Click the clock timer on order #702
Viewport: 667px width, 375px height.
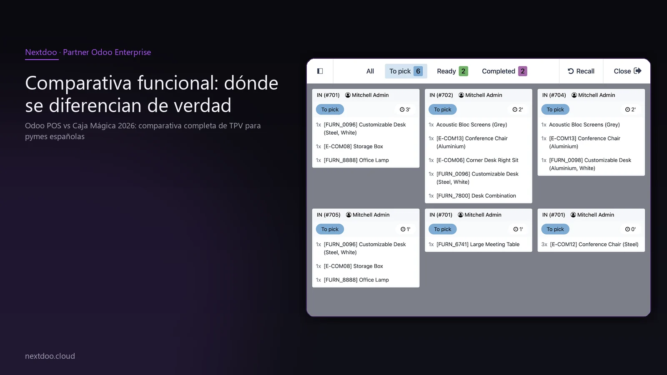[518, 110]
